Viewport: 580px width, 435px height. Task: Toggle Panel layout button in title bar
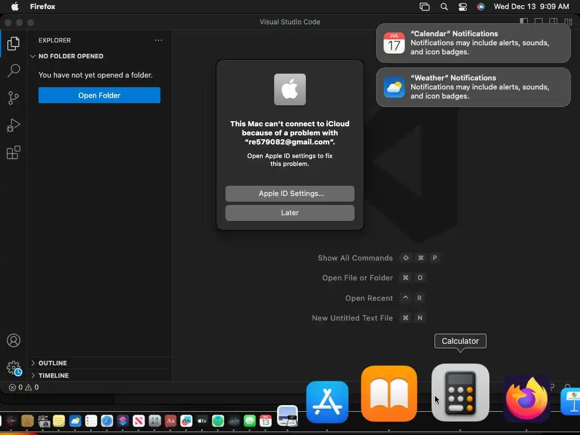539,22
